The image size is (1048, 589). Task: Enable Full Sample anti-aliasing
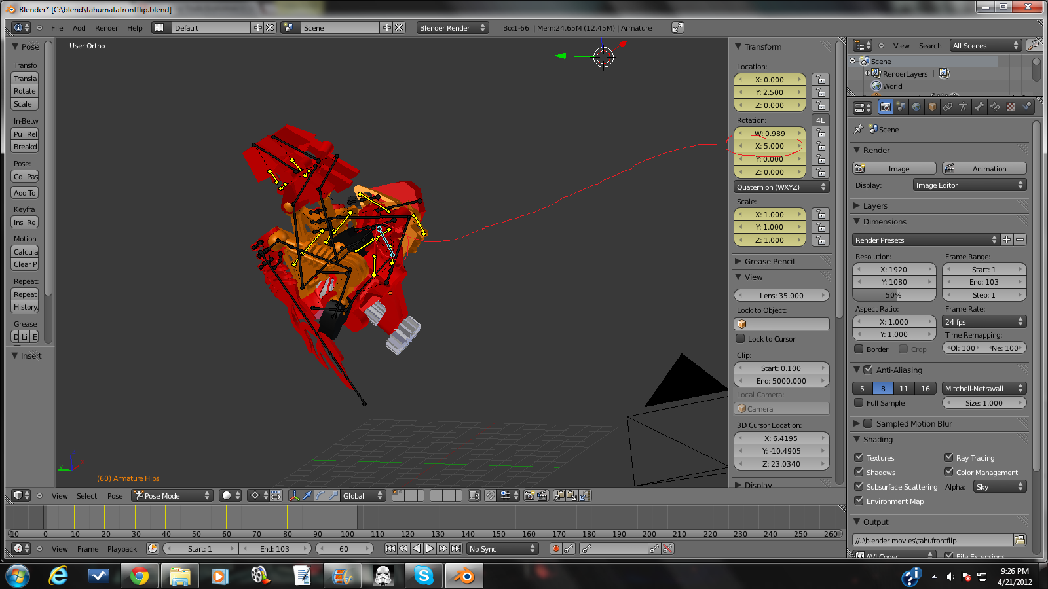pyautogui.click(x=859, y=402)
